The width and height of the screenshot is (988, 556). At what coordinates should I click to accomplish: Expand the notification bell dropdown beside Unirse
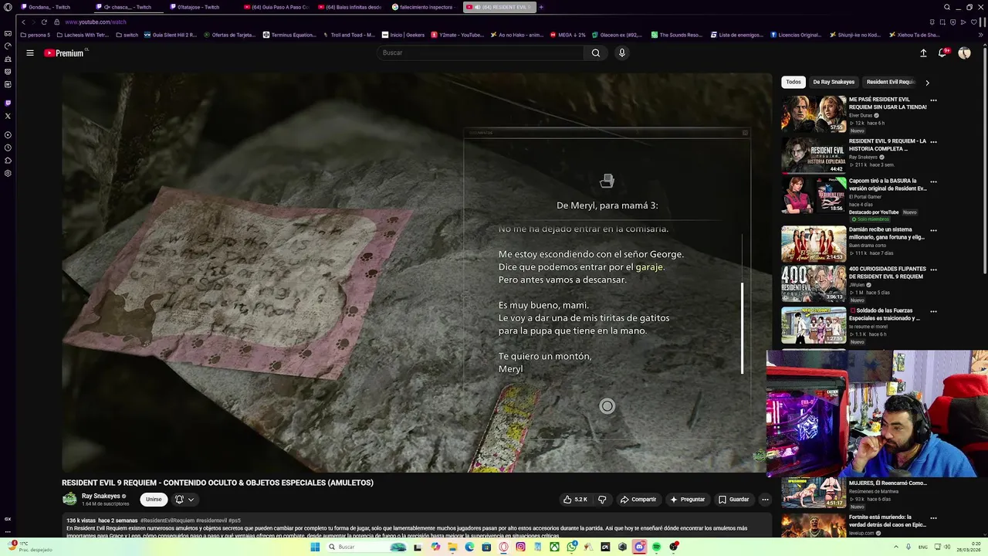click(184, 500)
